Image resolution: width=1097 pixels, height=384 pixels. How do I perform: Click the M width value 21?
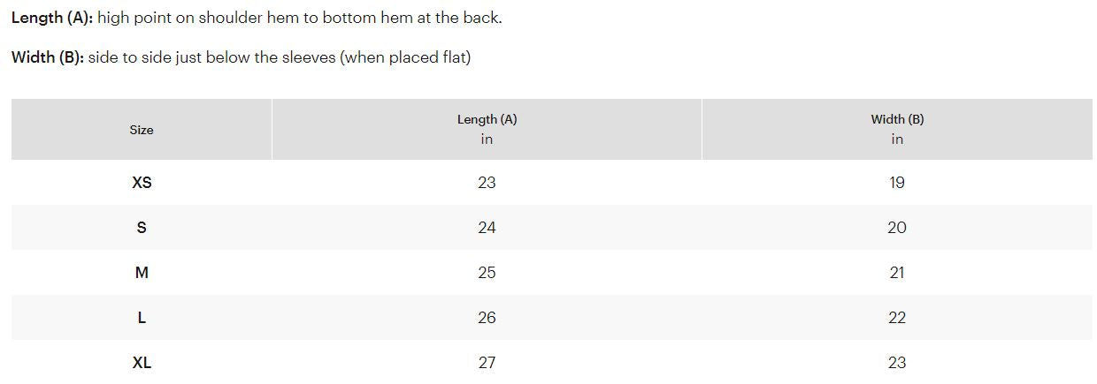click(x=897, y=273)
